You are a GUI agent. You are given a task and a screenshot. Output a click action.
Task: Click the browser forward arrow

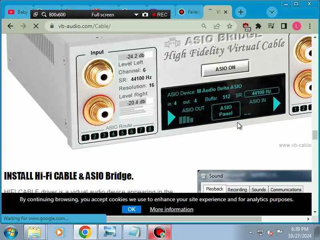tap(23, 26)
